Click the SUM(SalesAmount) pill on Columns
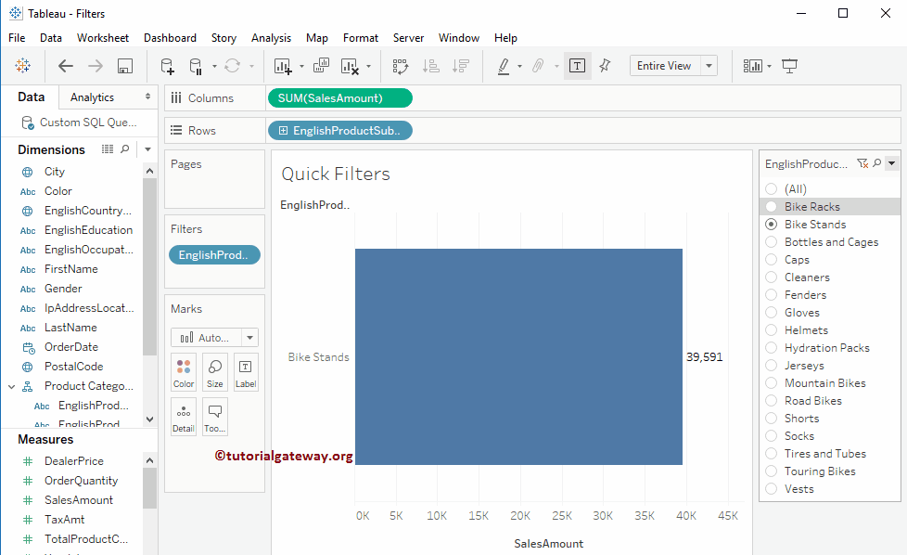This screenshot has width=907, height=555. 339,97
